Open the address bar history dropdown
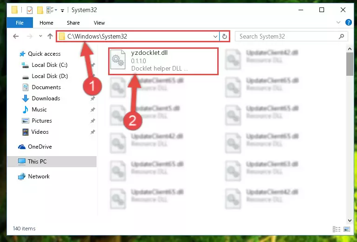Screen dimensions: 357x242 [x=215, y=36]
